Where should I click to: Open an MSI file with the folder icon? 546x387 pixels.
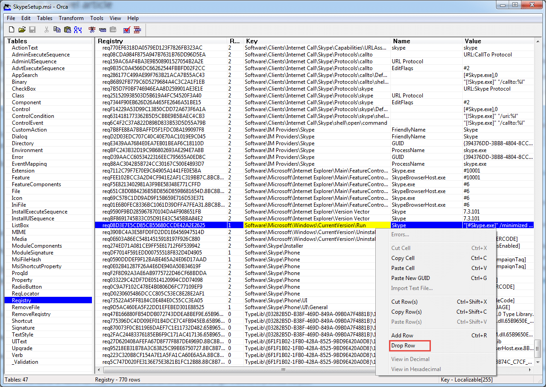point(22,30)
